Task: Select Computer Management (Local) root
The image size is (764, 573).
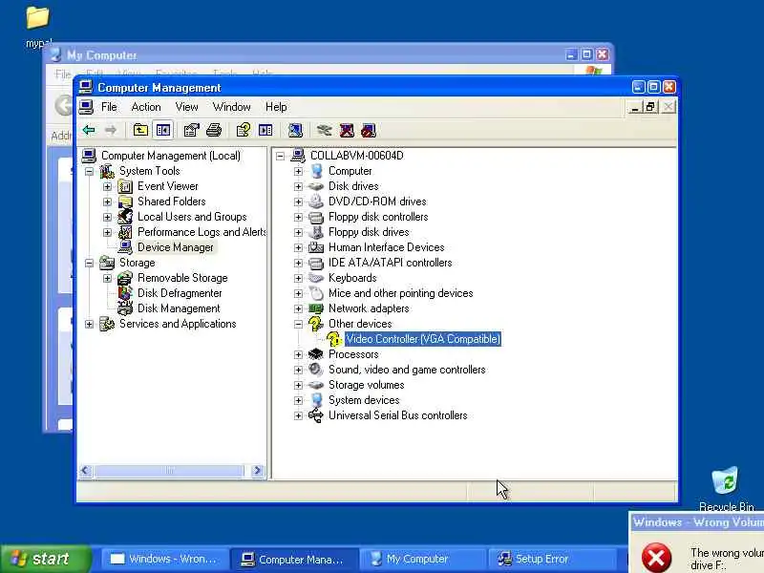Action: [171, 156]
